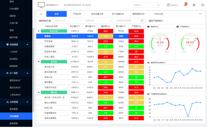Click the 15.6% leakage rate gauge
207x129 pixels.
(x=160, y=44)
